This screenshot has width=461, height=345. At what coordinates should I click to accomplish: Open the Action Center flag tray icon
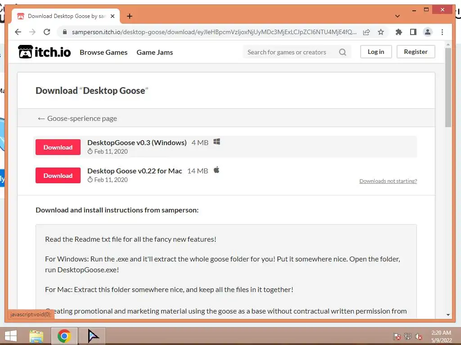(397, 336)
